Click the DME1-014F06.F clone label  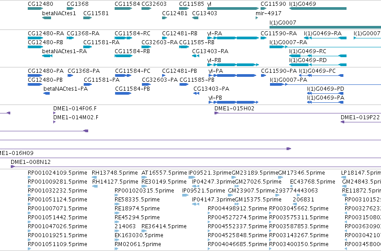click(75, 108)
